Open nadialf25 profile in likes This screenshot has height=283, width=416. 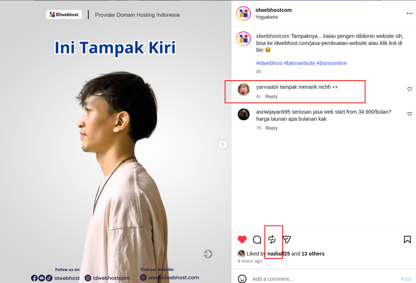coord(279,254)
